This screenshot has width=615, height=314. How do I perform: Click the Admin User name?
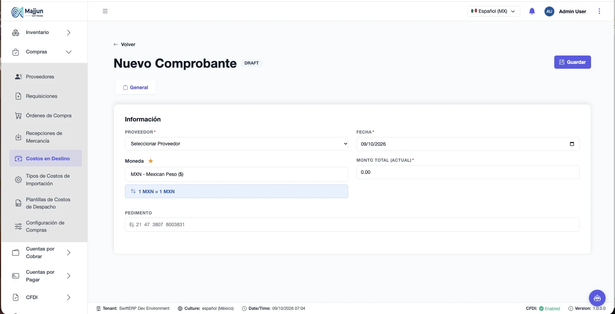[572, 11]
